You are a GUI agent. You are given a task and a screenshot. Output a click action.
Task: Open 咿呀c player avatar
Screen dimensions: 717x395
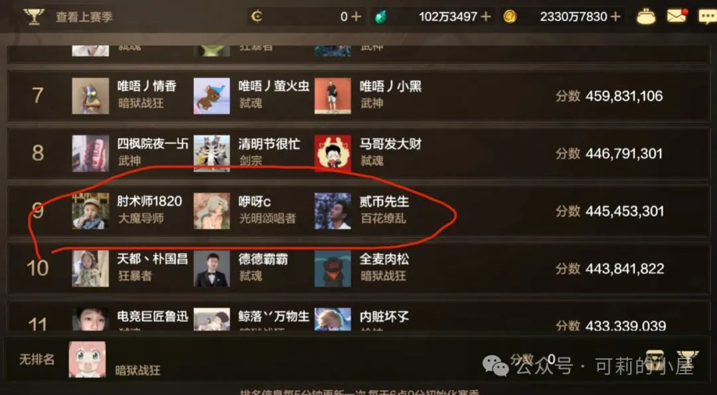(x=212, y=210)
